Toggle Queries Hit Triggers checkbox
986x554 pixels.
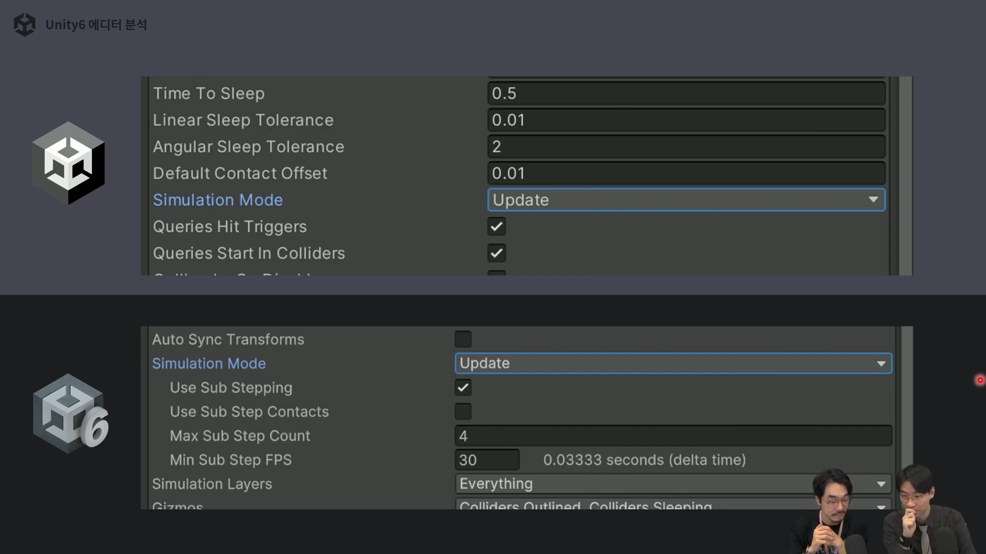click(496, 226)
